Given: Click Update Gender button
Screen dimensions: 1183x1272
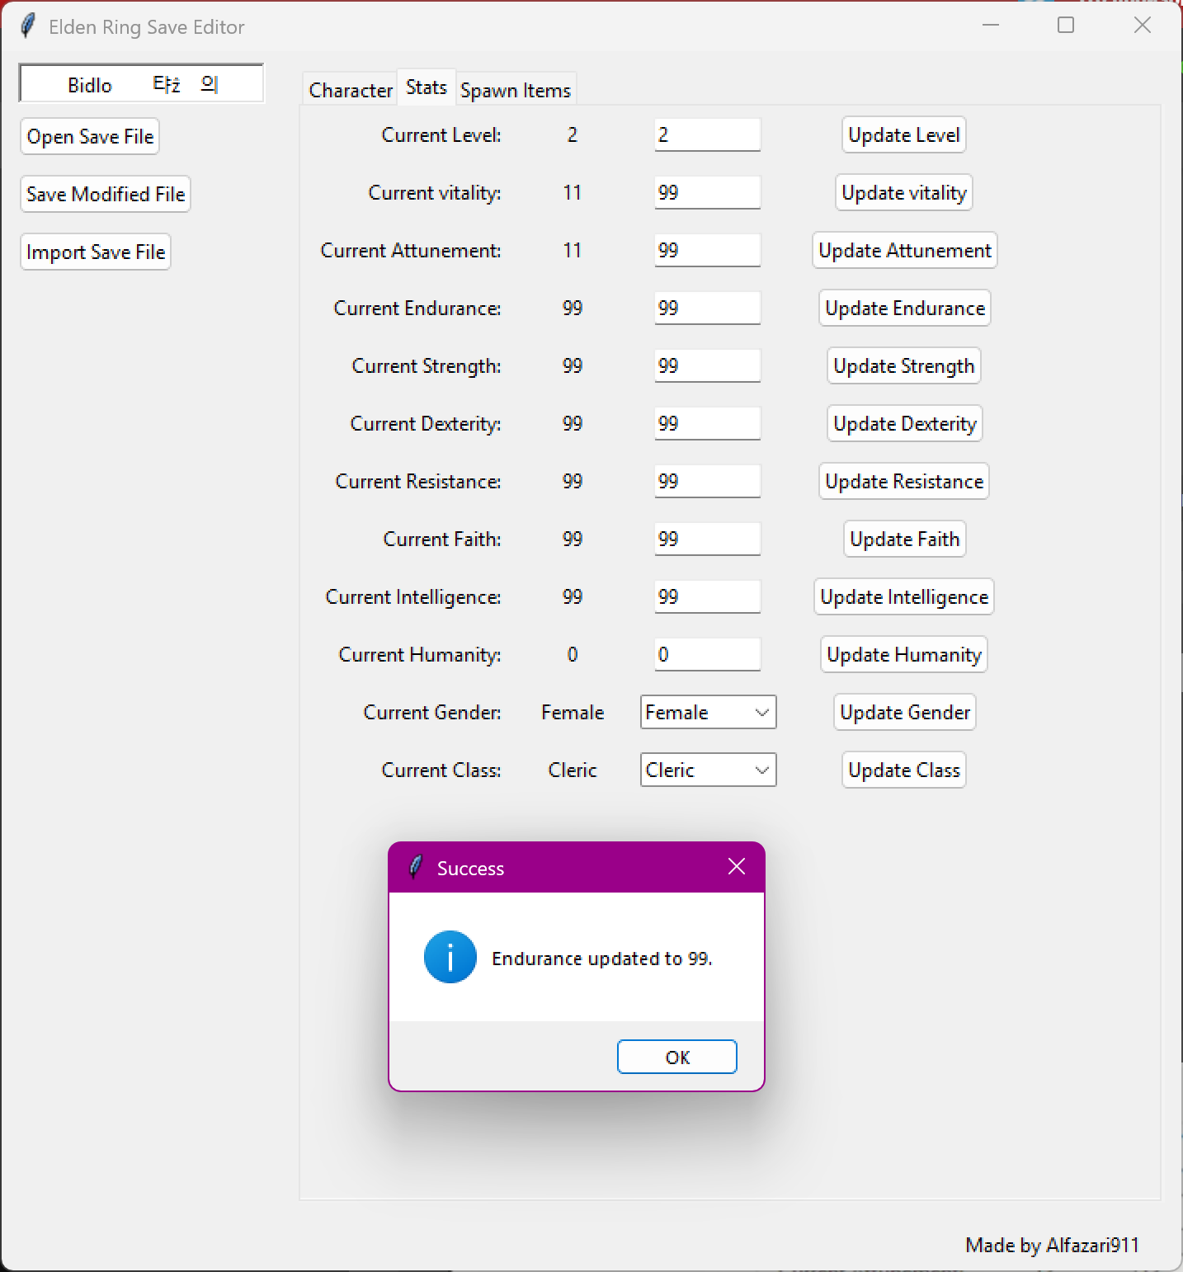Looking at the screenshot, I should point(905,713).
